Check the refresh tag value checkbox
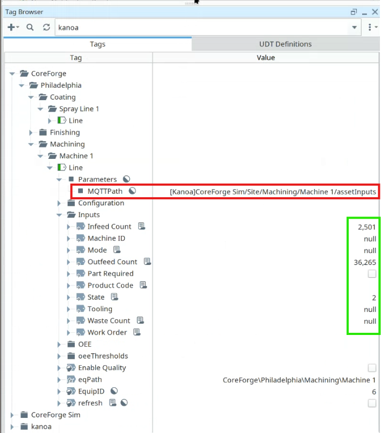 (372, 403)
